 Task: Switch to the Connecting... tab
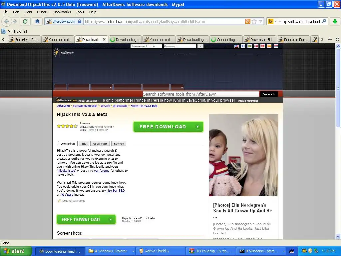click(x=226, y=39)
